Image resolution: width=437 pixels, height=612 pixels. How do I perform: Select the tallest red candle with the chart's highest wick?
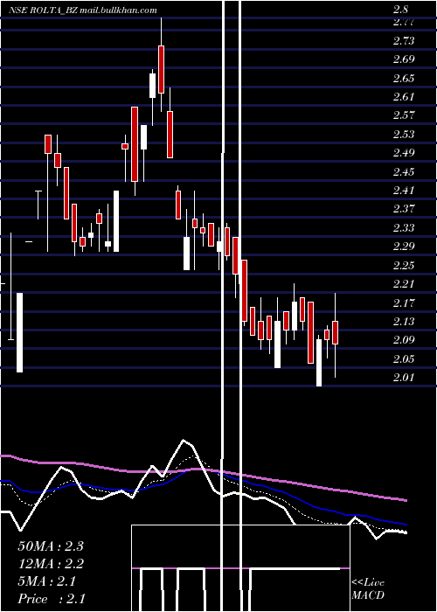(x=161, y=69)
